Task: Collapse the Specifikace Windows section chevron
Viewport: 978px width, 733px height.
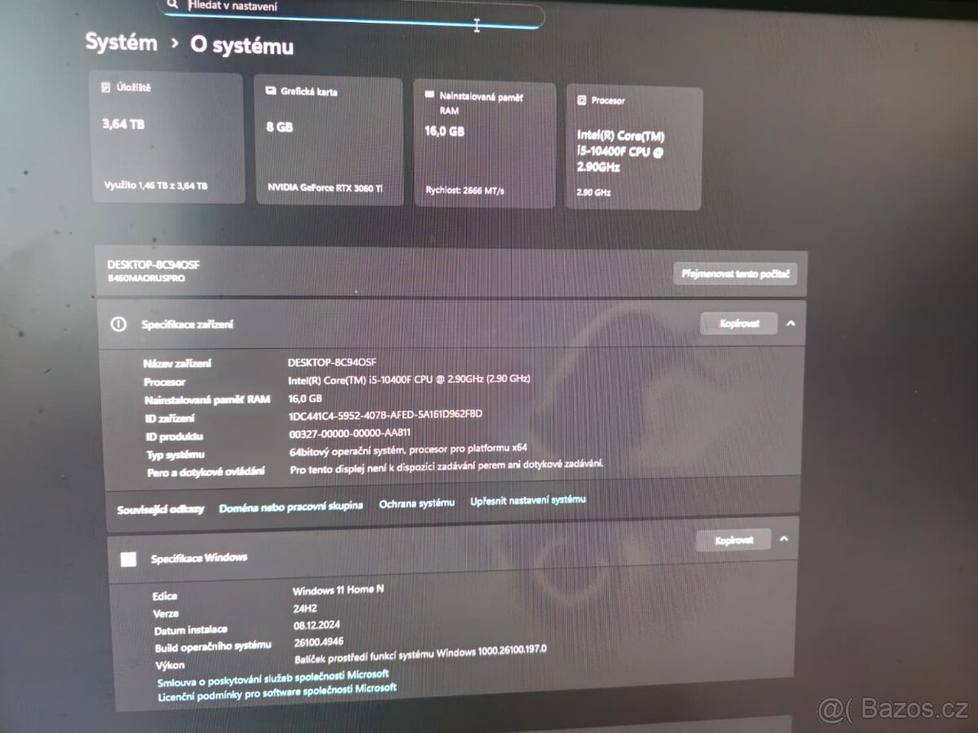Action: point(784,538)
